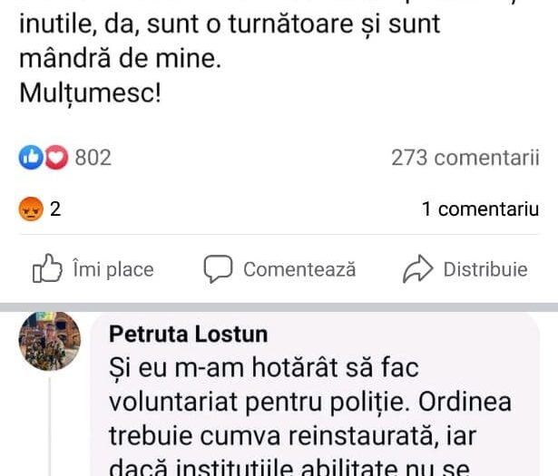Screen dimensions: 558x476
Task: Click the angry face reaction icon
Action: (x=32, y=209)
